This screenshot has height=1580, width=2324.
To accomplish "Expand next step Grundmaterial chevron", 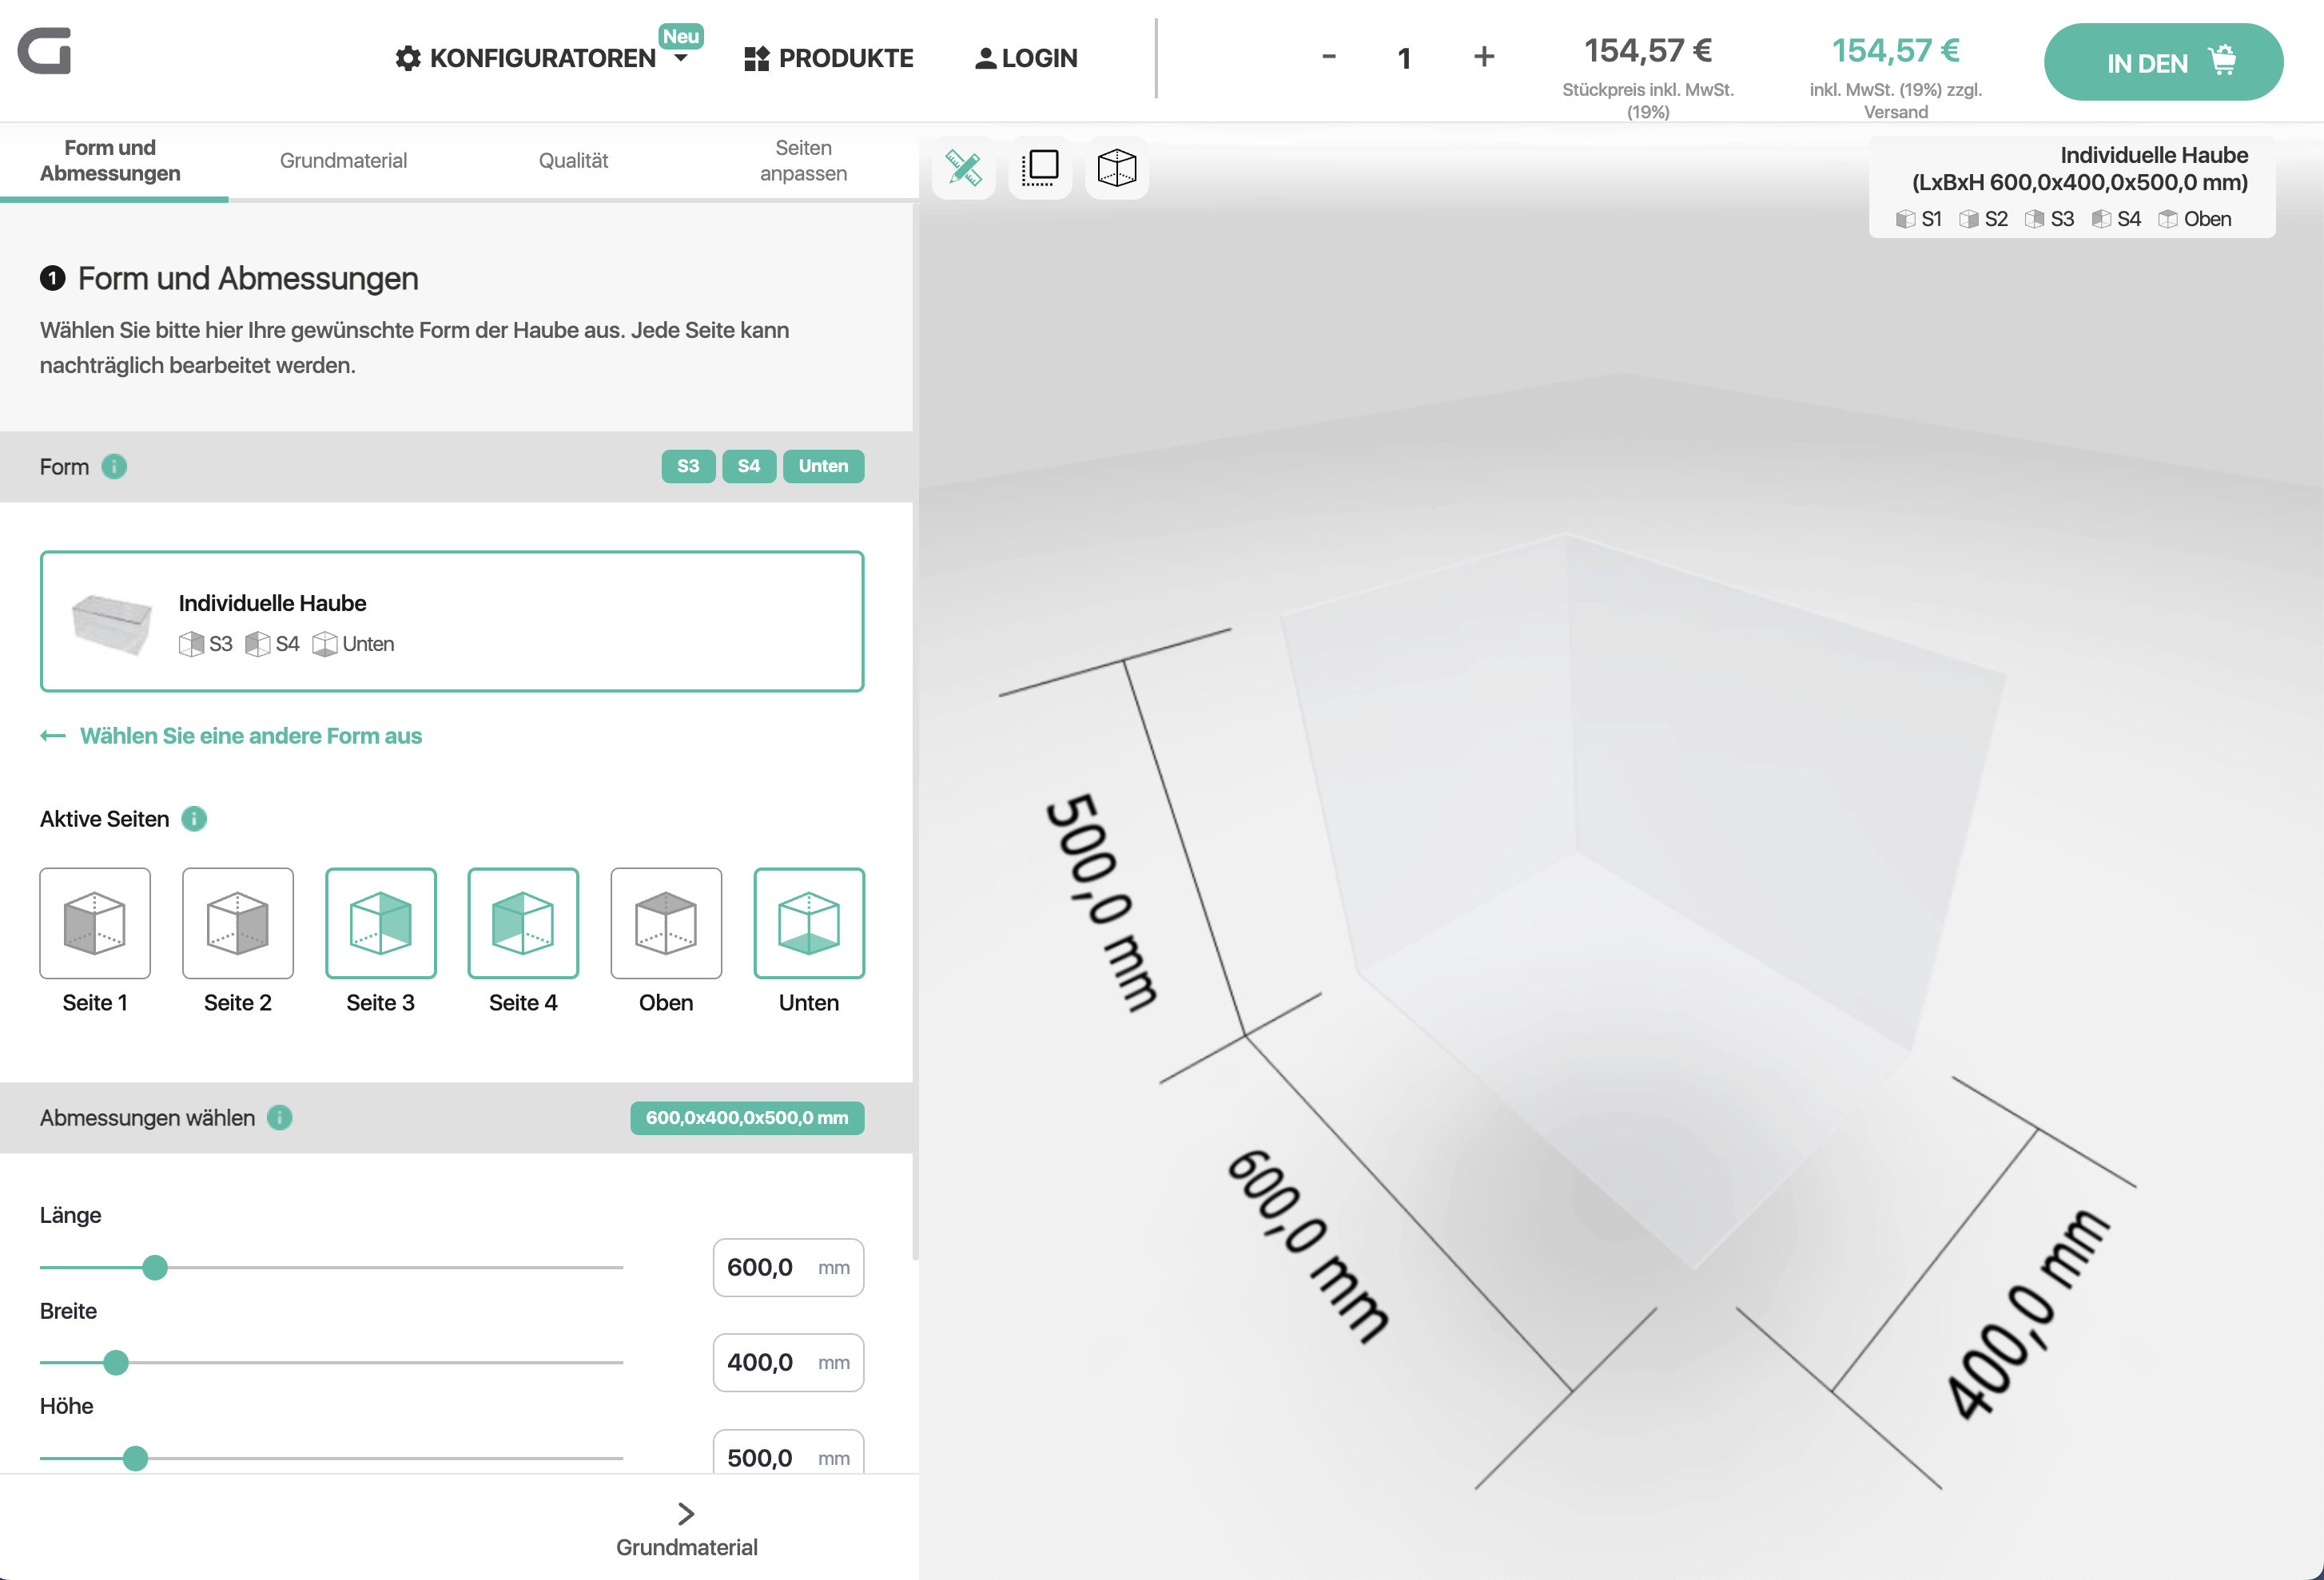I will (686, 1514).
